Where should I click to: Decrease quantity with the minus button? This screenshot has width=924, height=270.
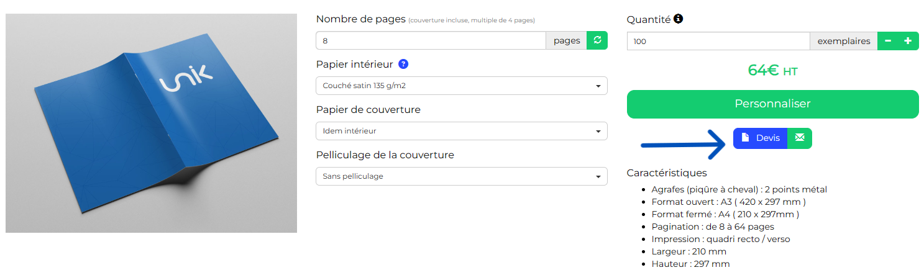pos(888,41)
